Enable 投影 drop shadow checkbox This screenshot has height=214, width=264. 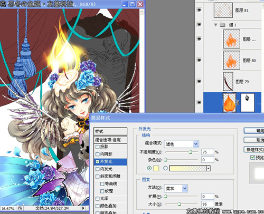tap(98, 147)
